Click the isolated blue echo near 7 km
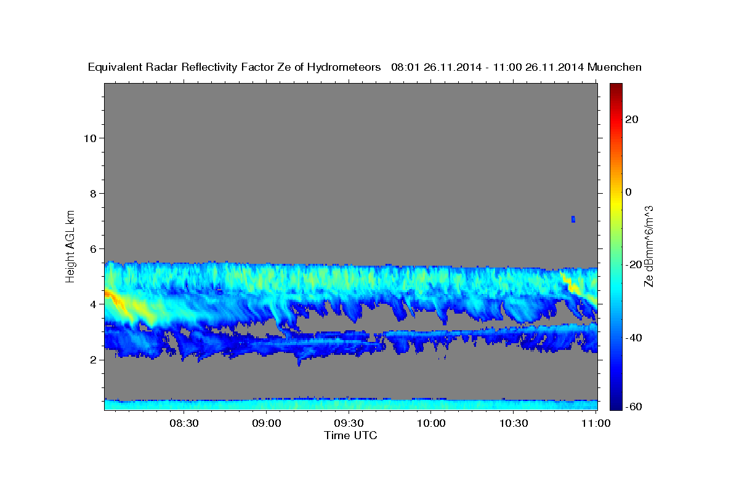This screenshot has height=492, width=739. (573, 219)
